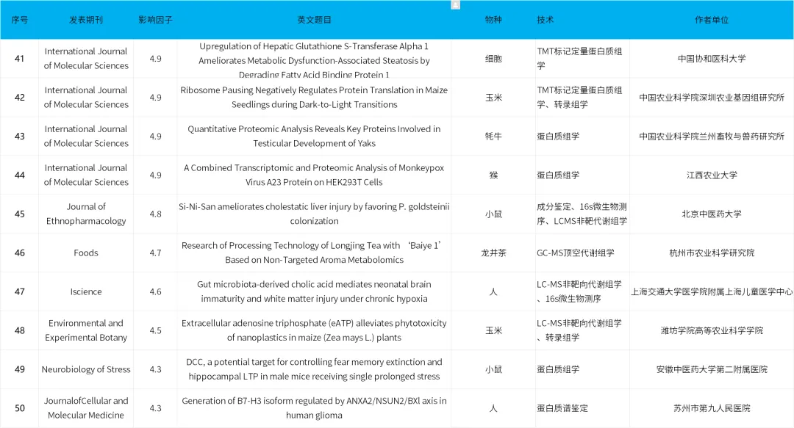Click Neurobiology of Stress journal cell
This screenshot has height=428, width=794.
click(86, 369)
